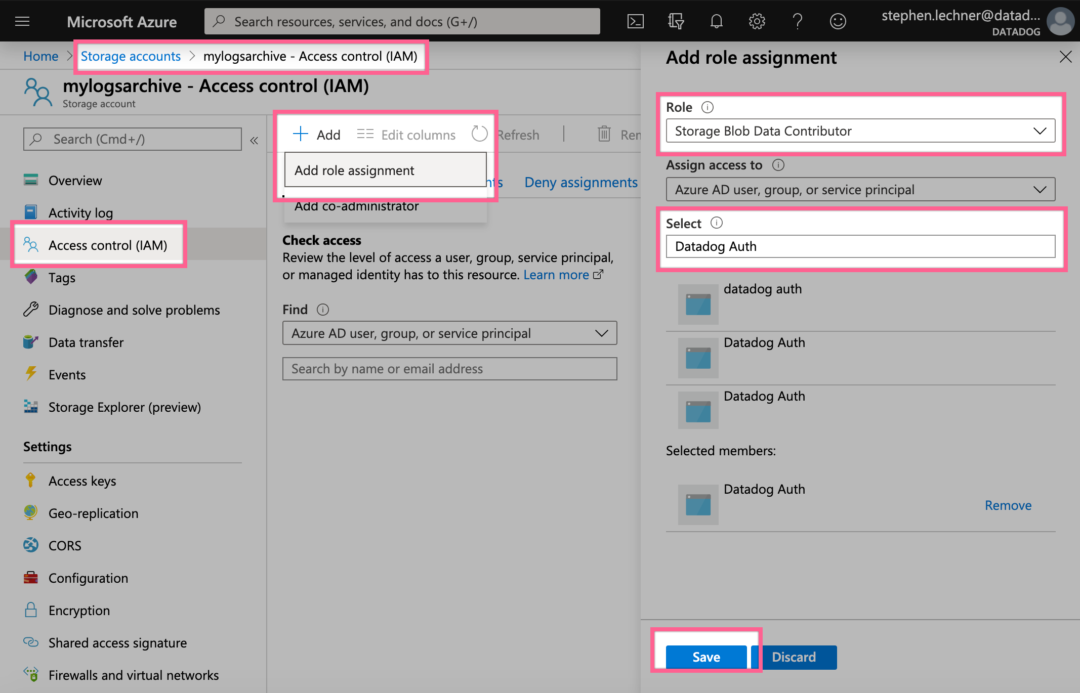Click the Microsoft Azure logo text
Viewport: 1080px width, 693px height.
(121, 21)
